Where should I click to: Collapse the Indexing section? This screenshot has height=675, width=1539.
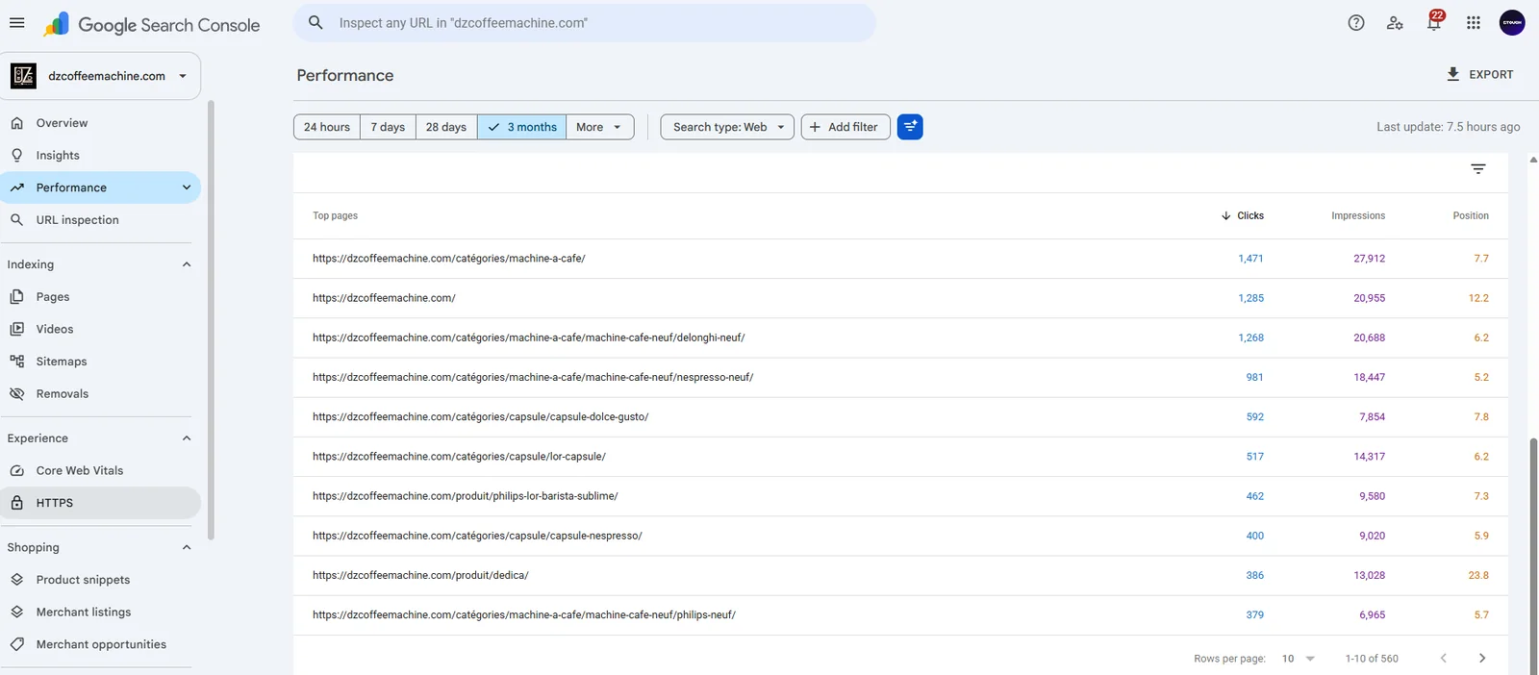[187, 264]
